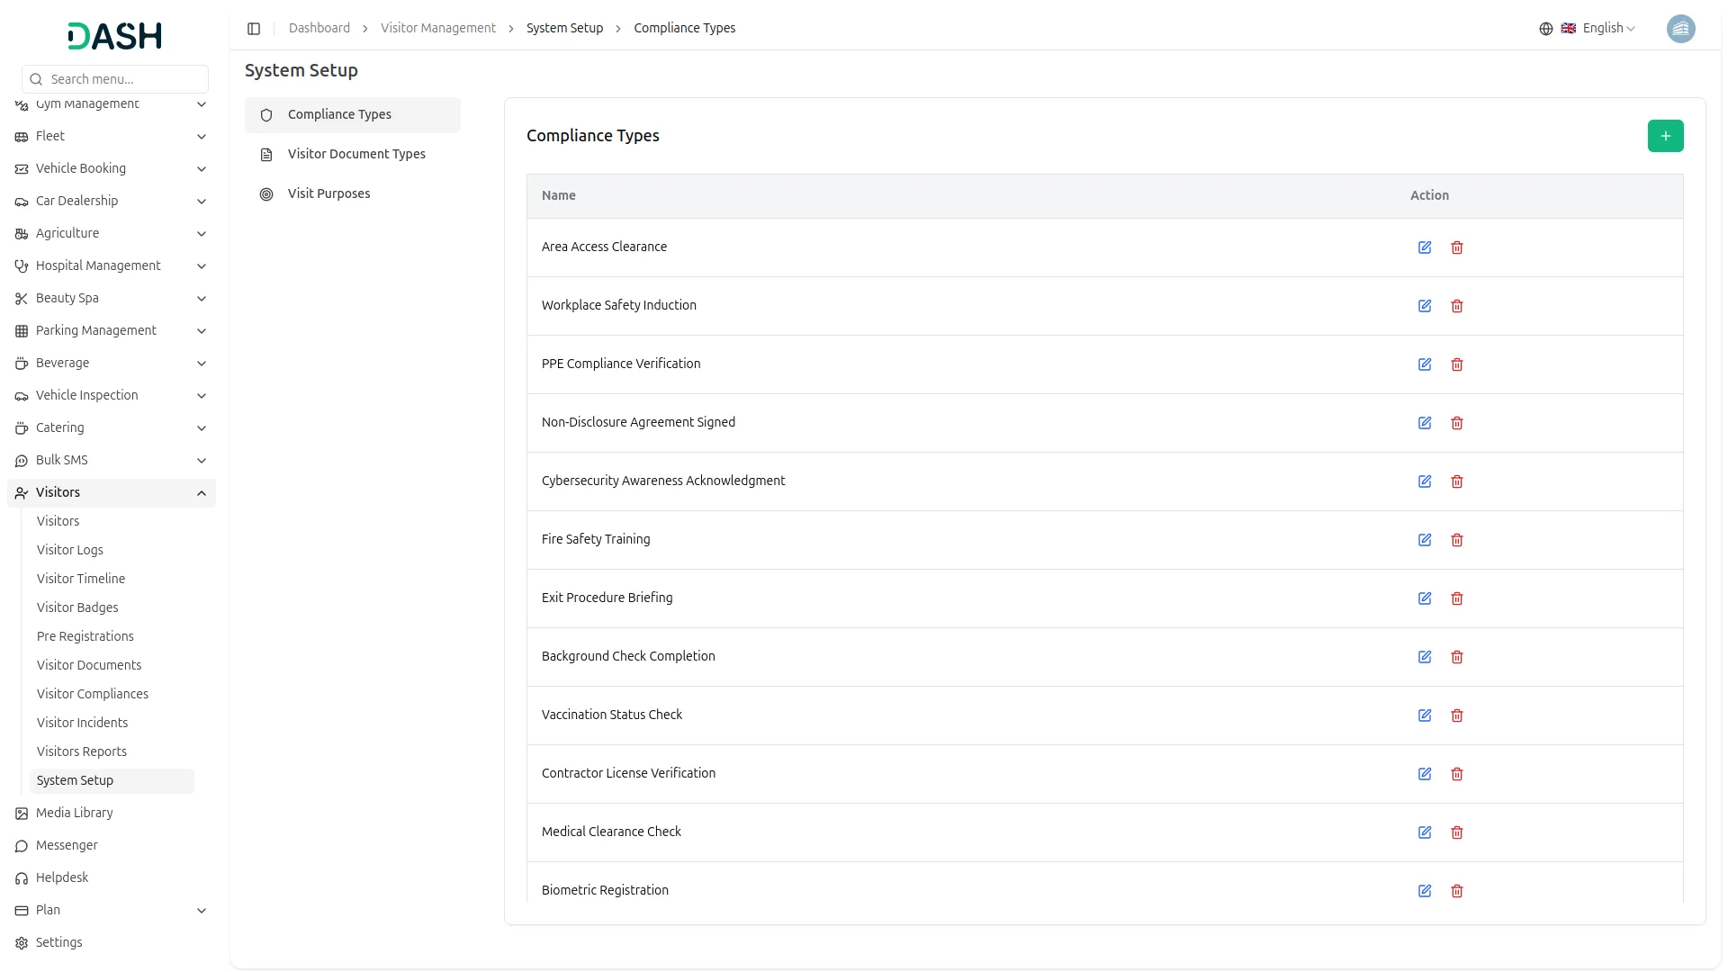Edit PPE Compliance Verification entry
Viewport: 1728px width, 972px height.
1425,364
